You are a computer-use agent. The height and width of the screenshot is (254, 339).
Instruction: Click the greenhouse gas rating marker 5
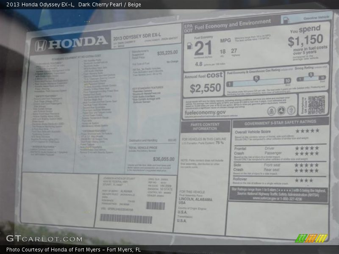coord(256,78)
